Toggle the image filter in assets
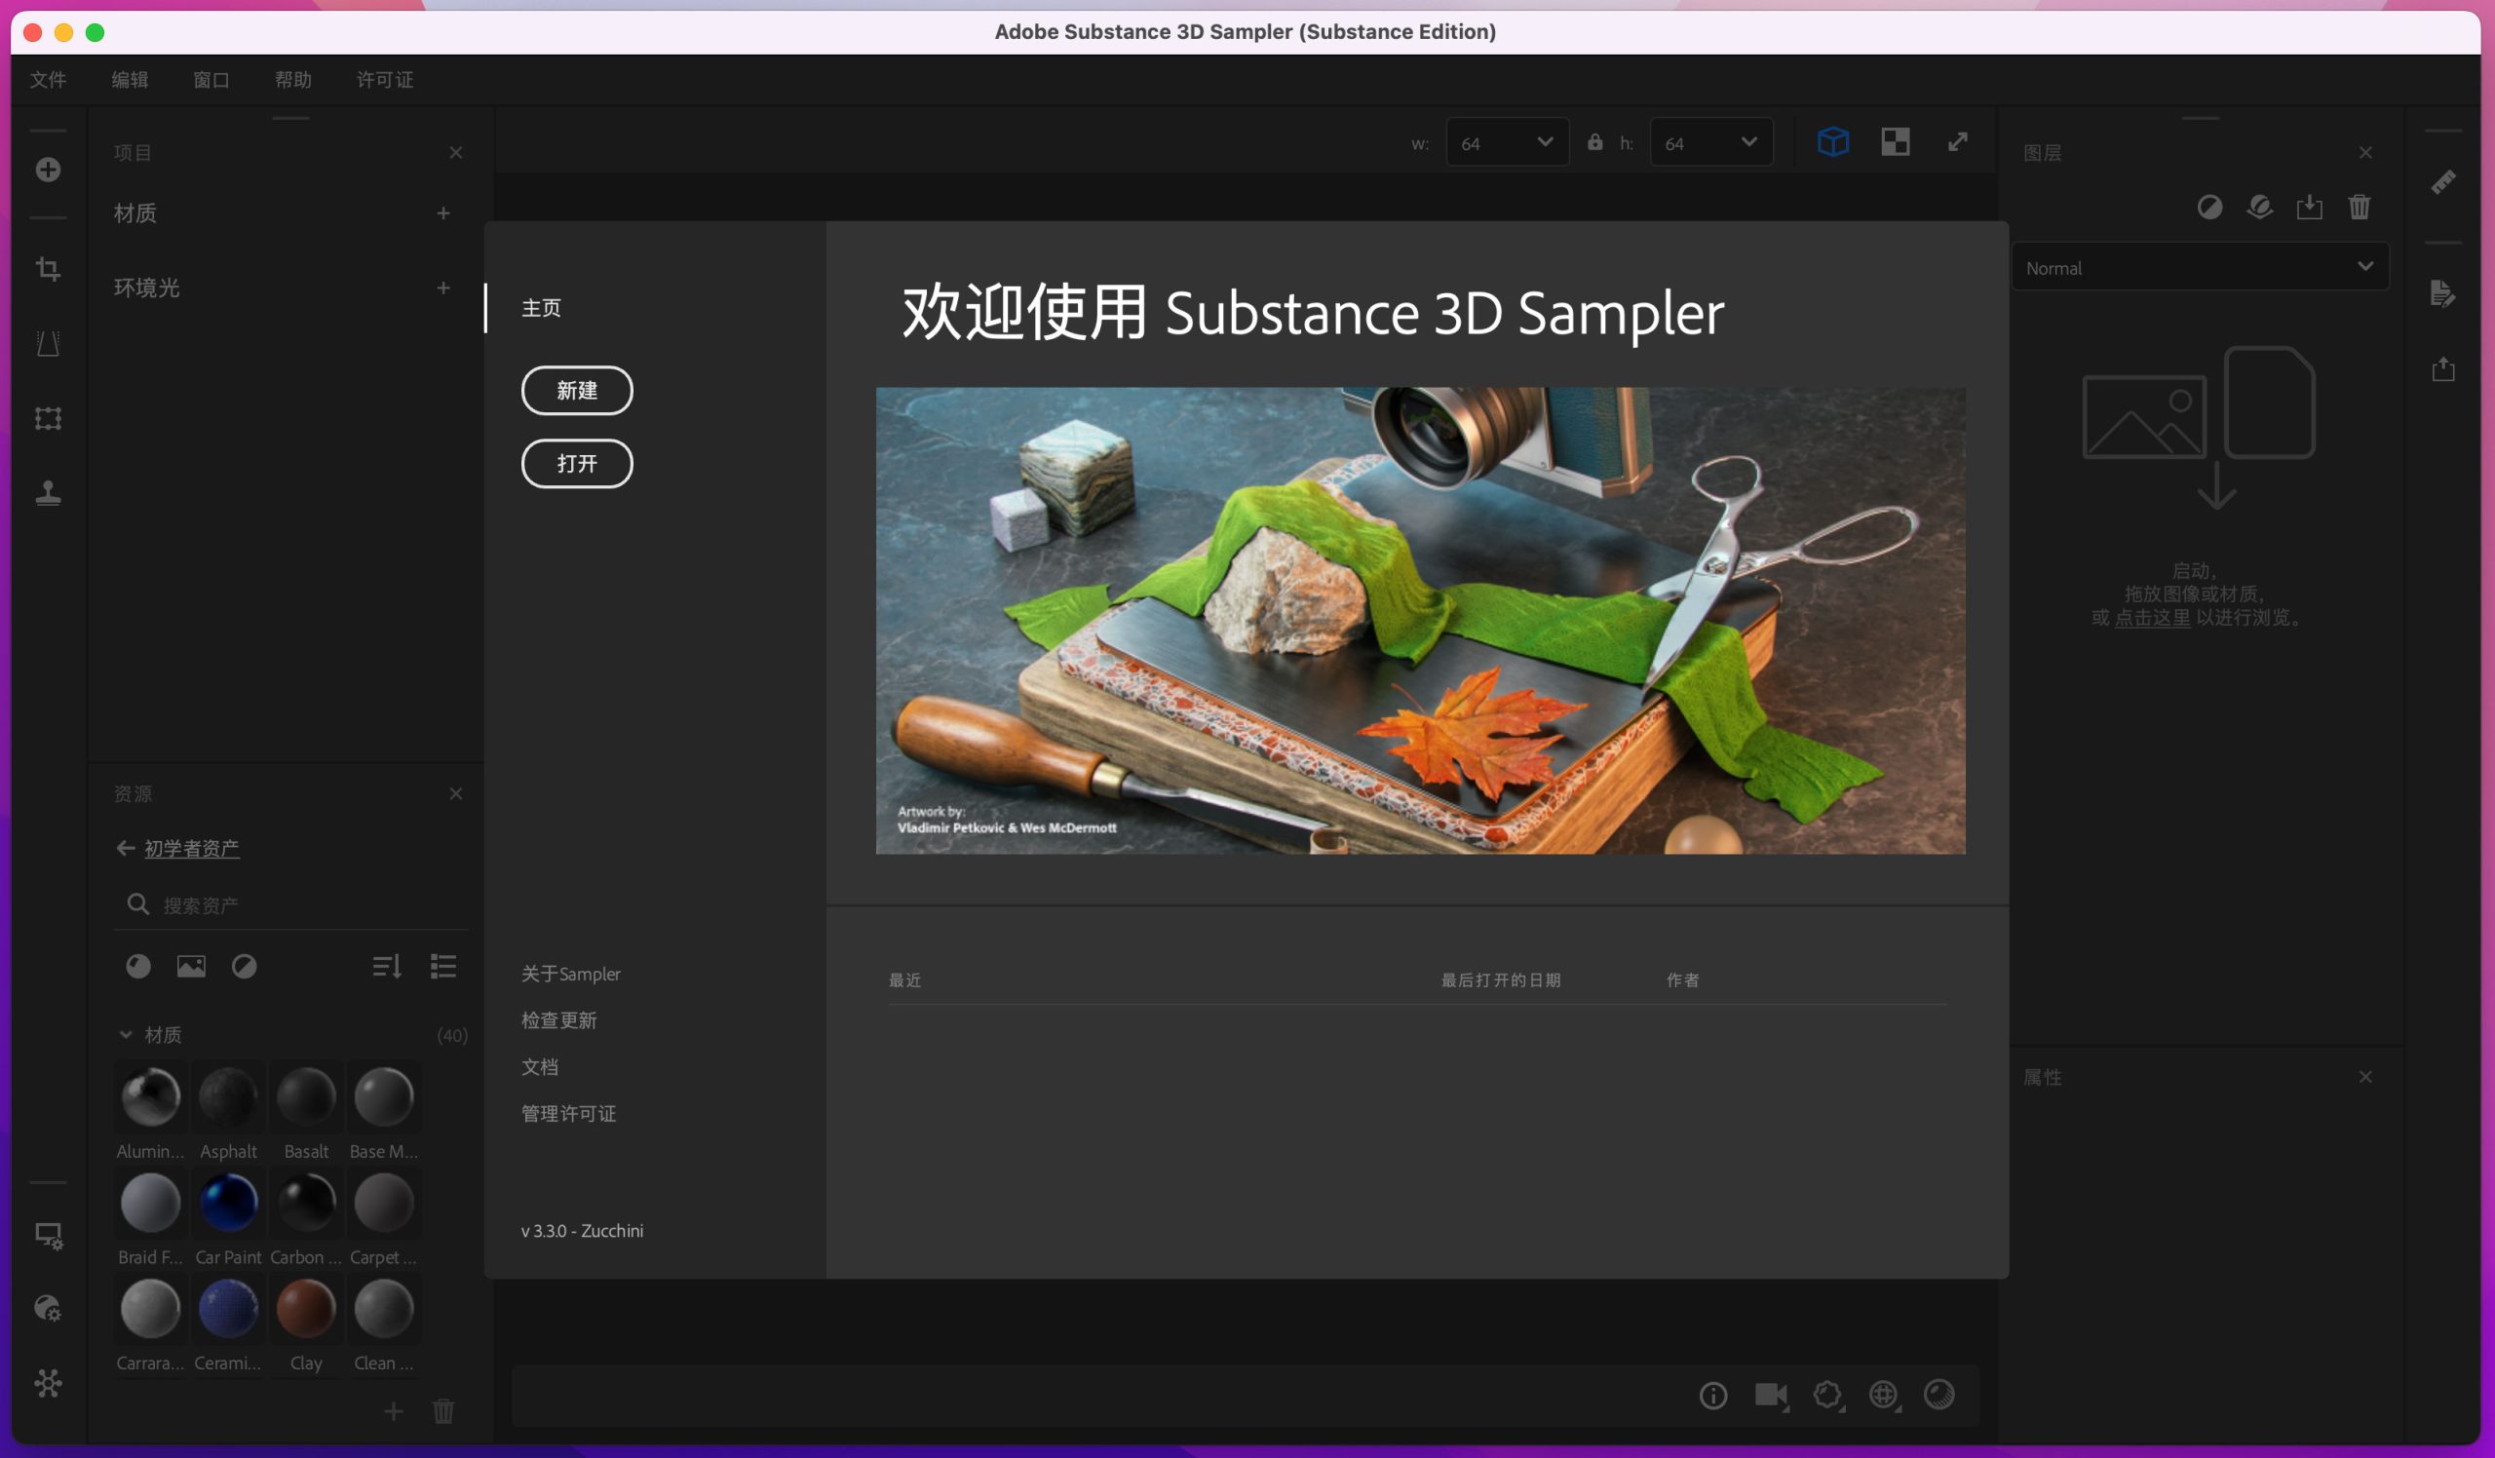Viewport: 2495px width, 1458px height. [x=191, y=966]
